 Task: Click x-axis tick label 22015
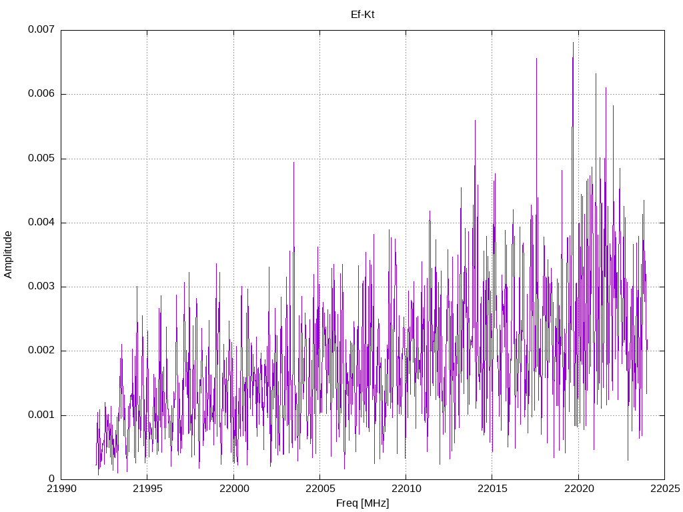pyautogui.click(x=493, y=489)
